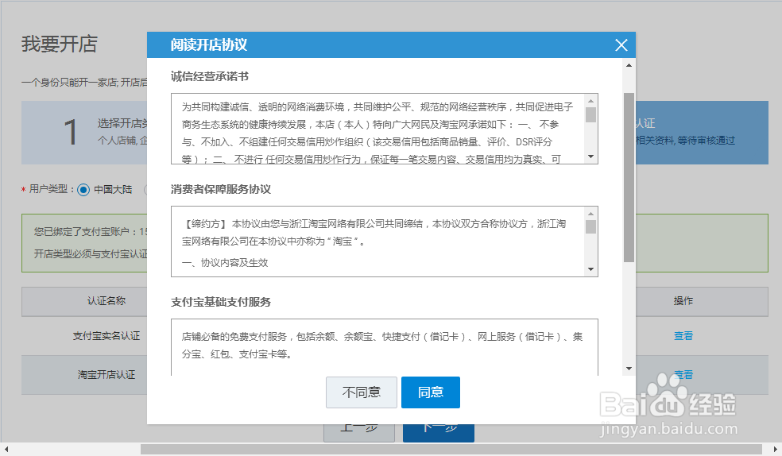
Task: Click the page horizontal scrollbar right arrow
Action: click(x=776, y=450)
